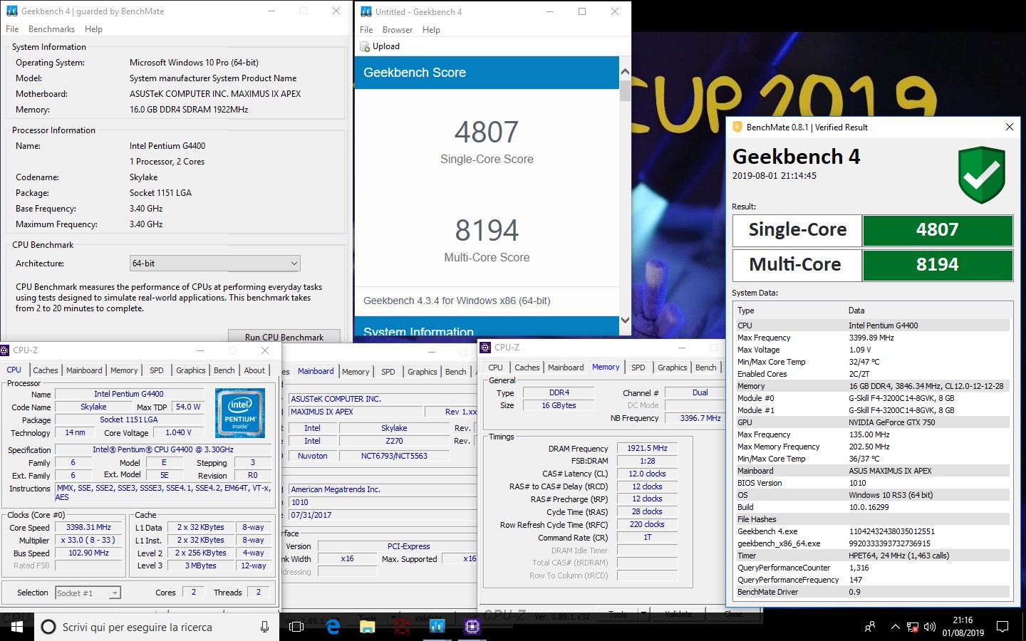Click the scroll-up arrow in Geekbench Score pane
The height and width of the screenshot is (641, 1026).
click(x=625, y=72)
